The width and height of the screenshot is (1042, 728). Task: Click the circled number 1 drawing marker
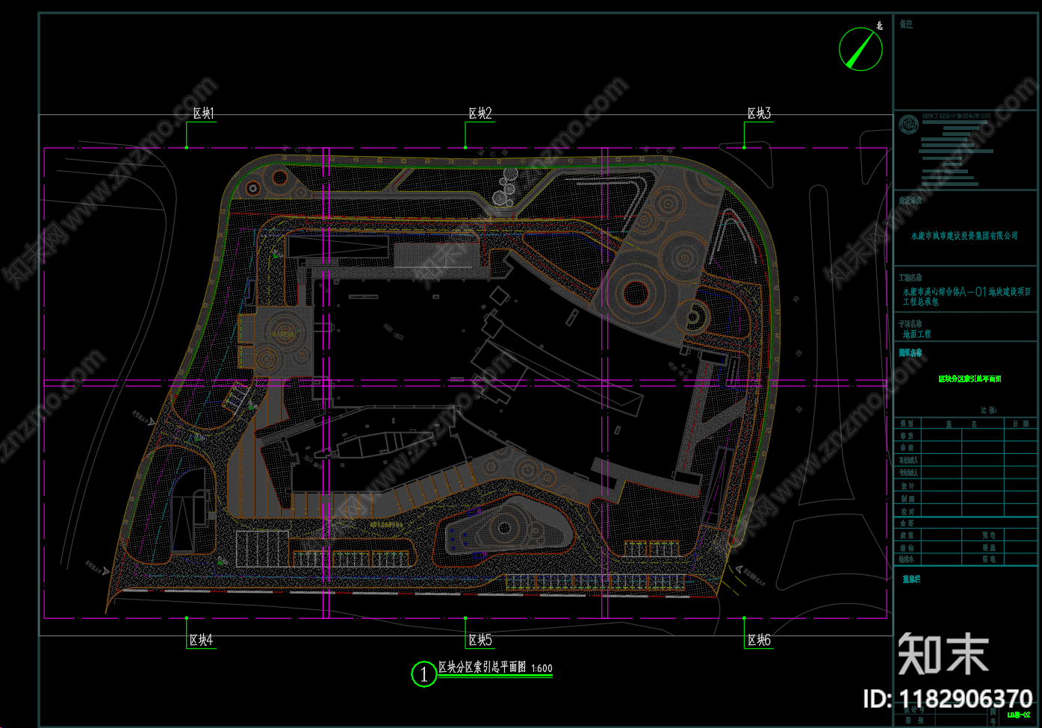[x=424, y=674]
